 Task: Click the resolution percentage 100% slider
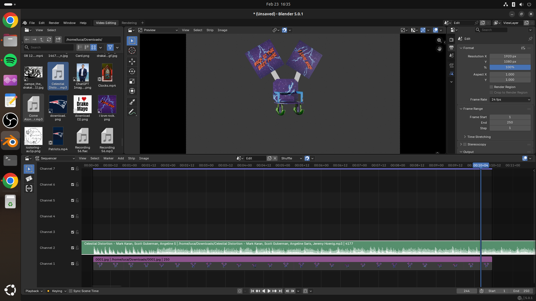click(x=510, y=67)
